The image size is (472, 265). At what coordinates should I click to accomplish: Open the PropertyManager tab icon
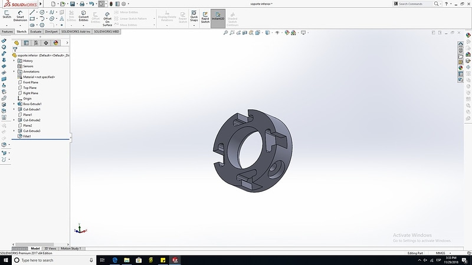pos(26,43)
